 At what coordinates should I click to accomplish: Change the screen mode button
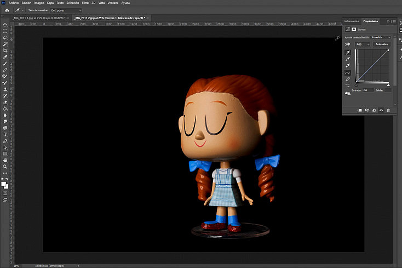pos(5,200)
